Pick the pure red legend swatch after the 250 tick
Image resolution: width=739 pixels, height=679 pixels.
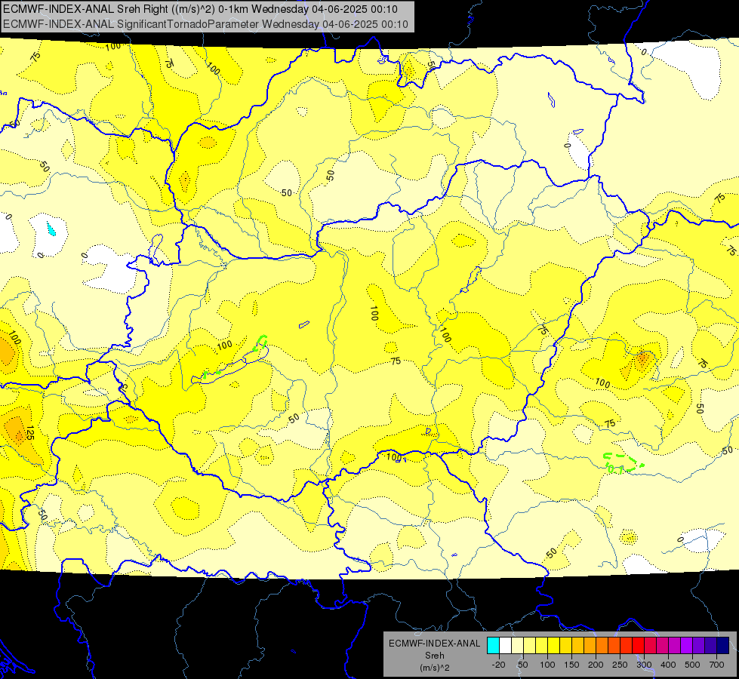coord(639,645)
